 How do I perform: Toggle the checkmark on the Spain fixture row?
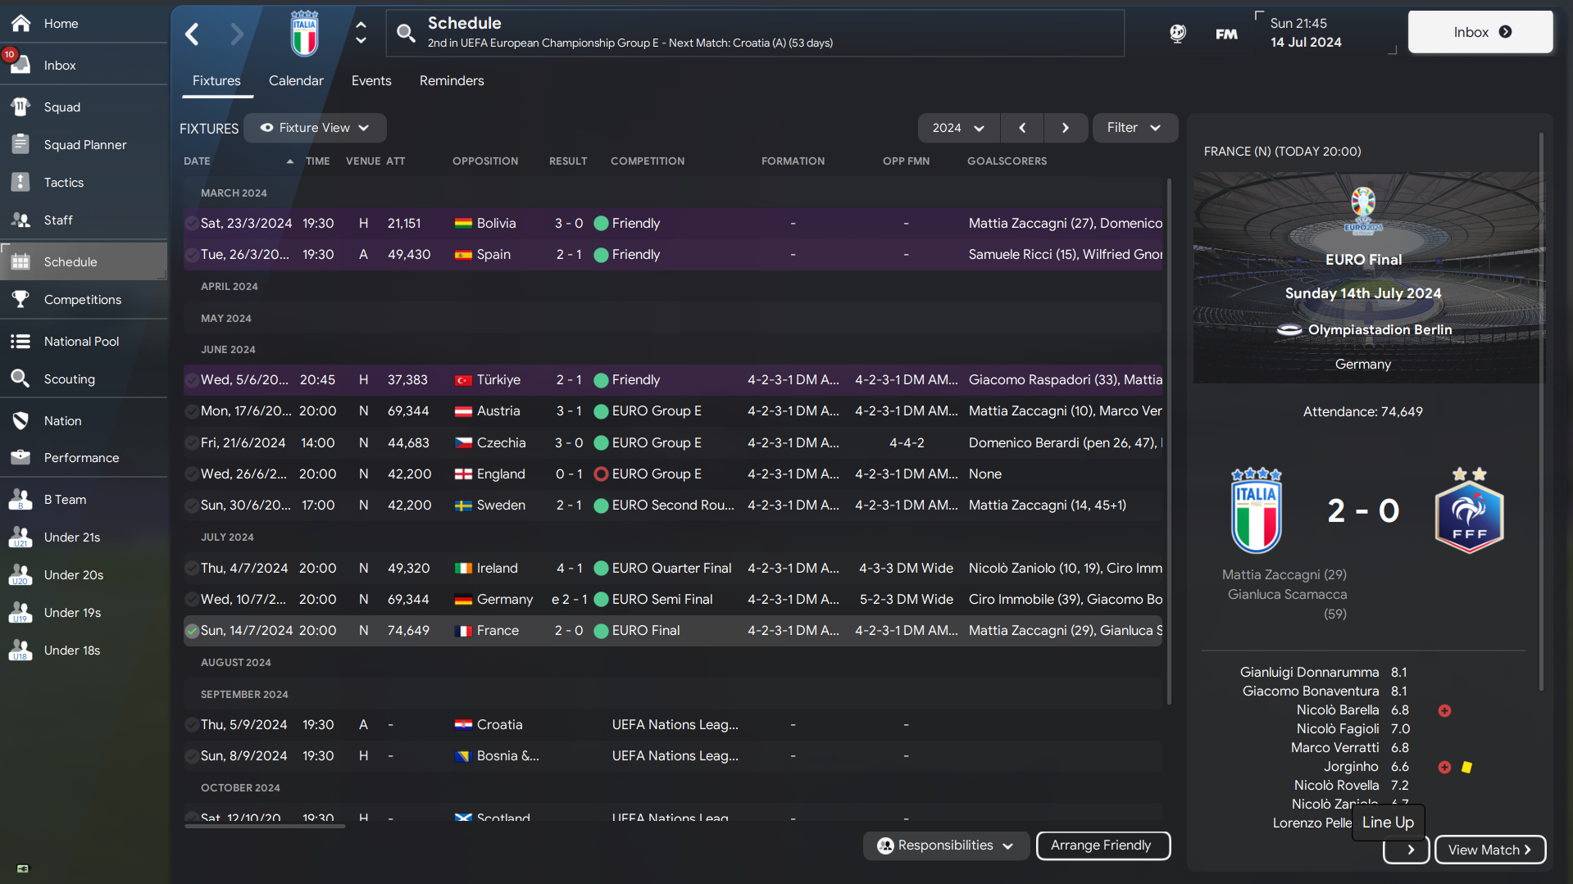[x=192, y=254]
